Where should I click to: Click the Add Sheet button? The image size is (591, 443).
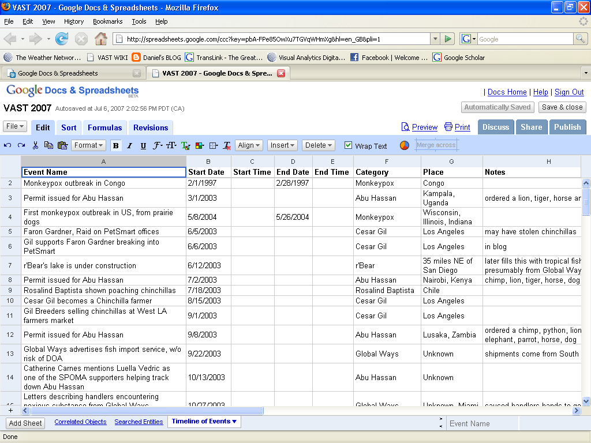click(x=25, y=423)
